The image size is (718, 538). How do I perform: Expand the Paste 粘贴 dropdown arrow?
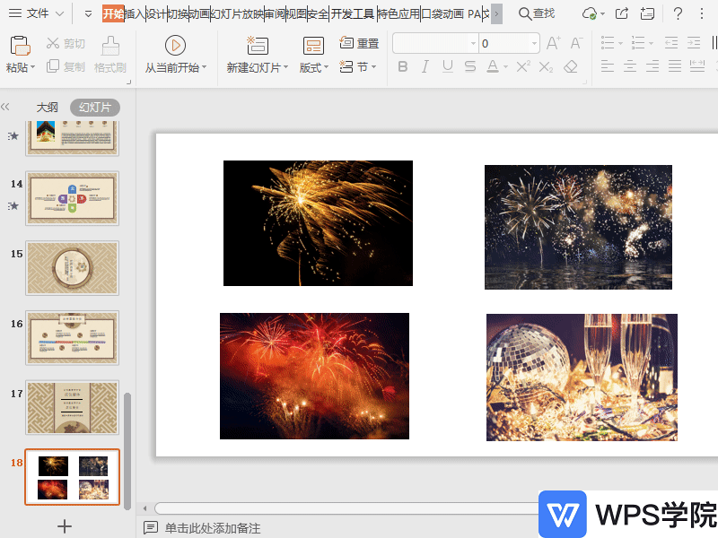coord(32,67)
